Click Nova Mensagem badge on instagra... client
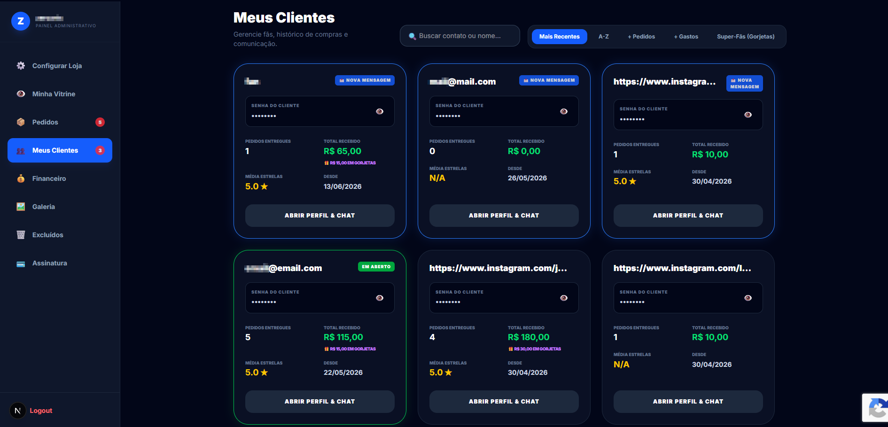Screen dimensions: 888x427 745,84
